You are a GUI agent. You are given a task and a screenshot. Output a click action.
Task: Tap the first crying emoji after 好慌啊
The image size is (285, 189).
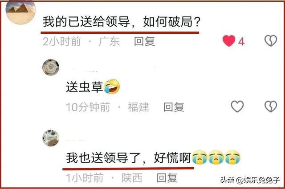[199, 157]
